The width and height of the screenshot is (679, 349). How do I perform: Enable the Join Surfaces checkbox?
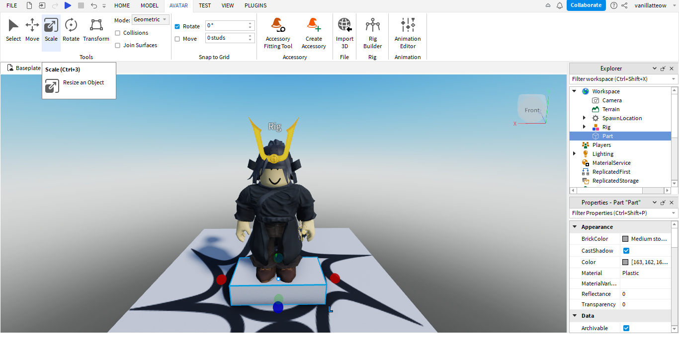point(118,45)
